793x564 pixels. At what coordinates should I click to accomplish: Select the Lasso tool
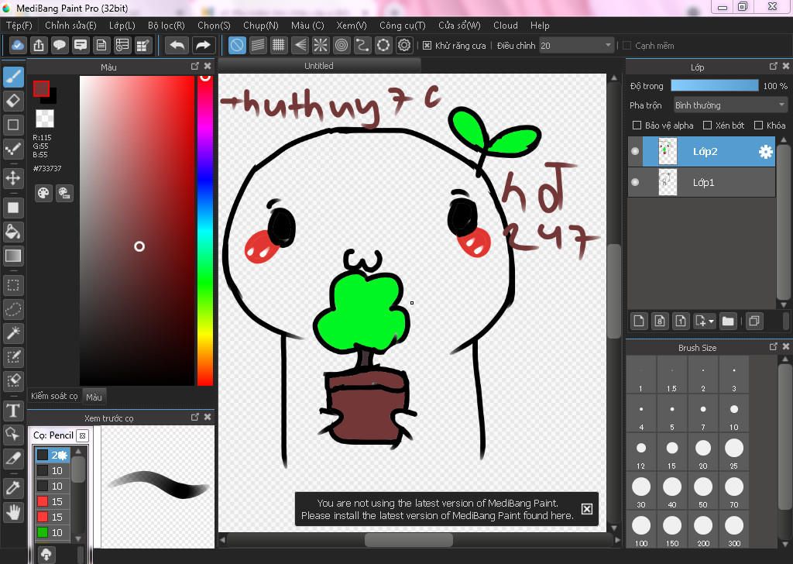click(x=13, y=309)
